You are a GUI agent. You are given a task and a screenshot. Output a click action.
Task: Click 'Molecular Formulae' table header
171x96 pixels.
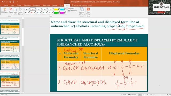coord(71,55)
